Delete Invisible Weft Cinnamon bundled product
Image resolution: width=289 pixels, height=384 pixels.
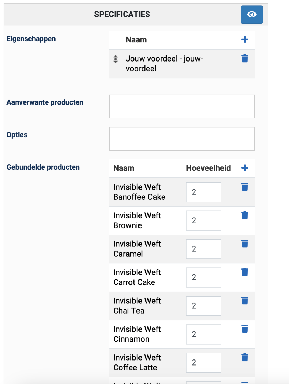245,329
